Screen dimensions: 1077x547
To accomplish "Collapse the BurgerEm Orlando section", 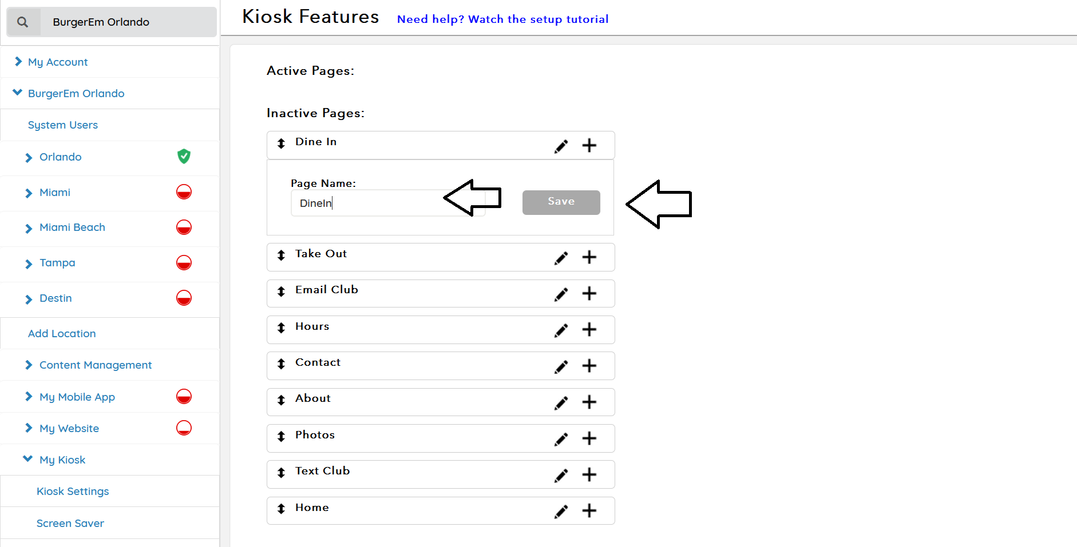I will click(18, 93).
